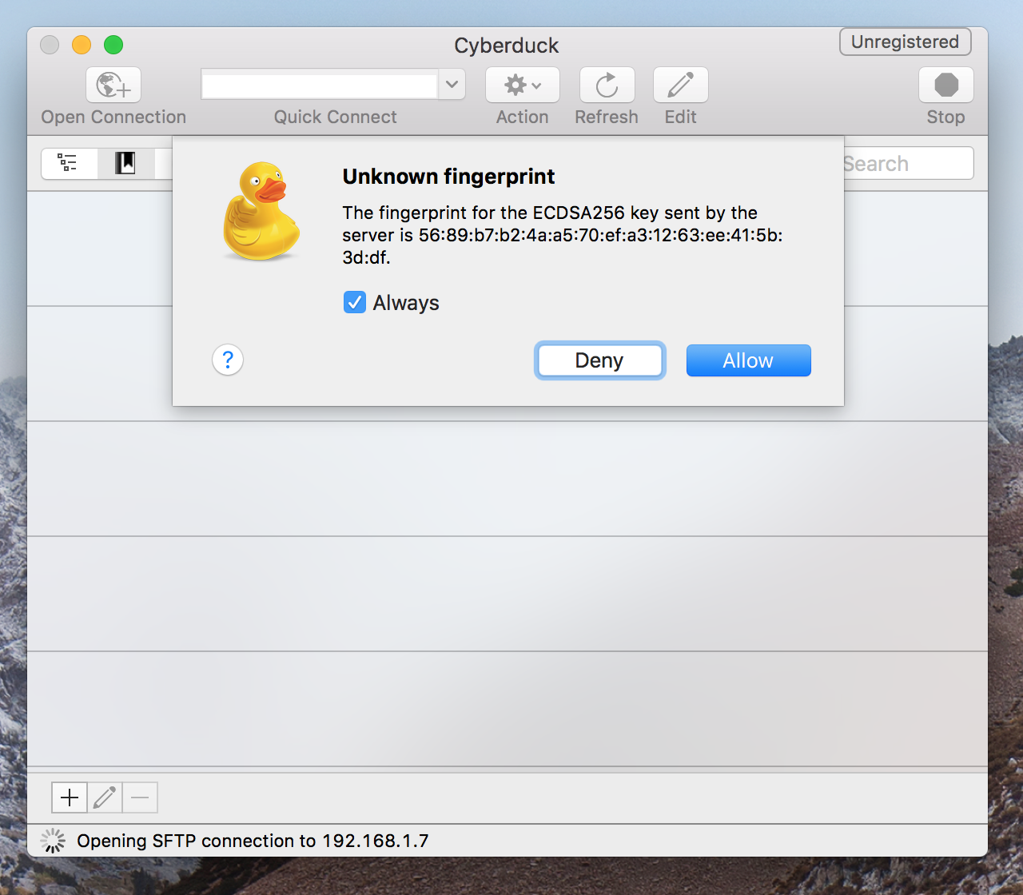Click the 'Unknown fingerprint' dialog heading

[448, 177]
